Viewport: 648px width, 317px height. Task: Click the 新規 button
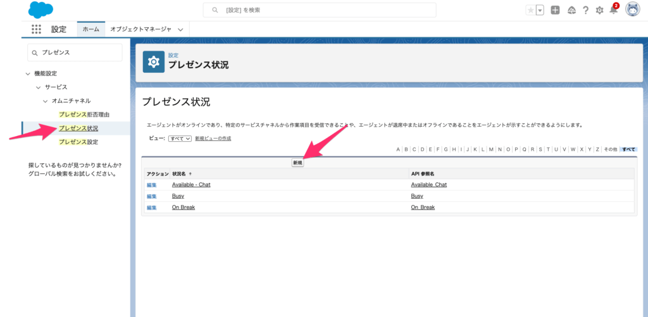click(x=297, y=163)
